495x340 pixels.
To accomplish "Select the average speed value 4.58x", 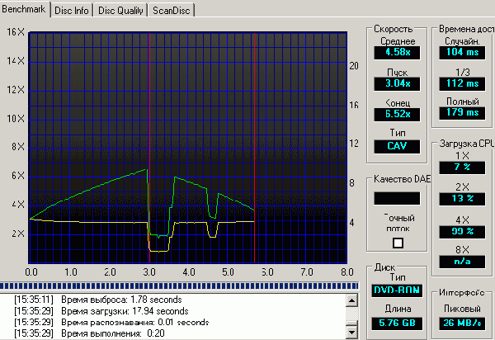I will coord(397,53).
